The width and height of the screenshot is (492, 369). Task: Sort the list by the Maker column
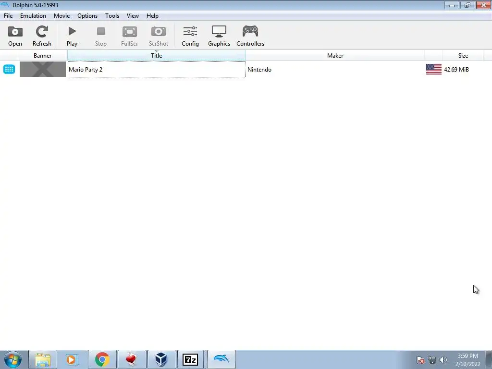[335, 56]
